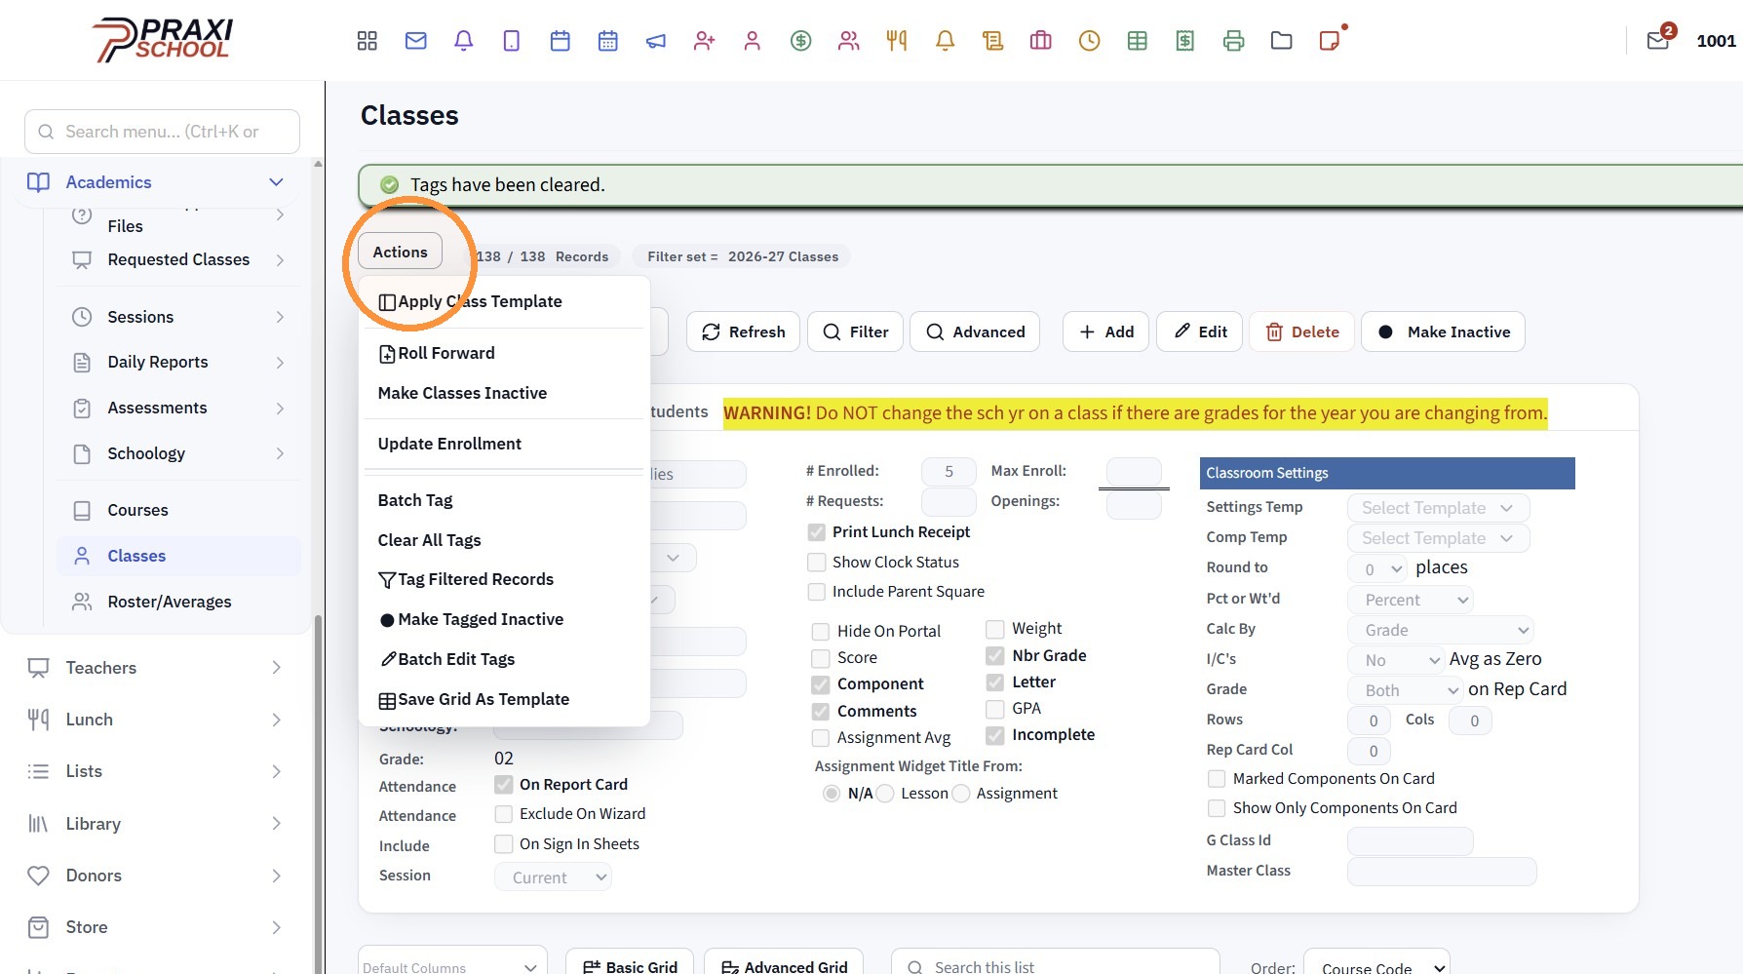Click the Refresh button
Viewport: 1743px width, 974px height.
[x=744, y=331]
